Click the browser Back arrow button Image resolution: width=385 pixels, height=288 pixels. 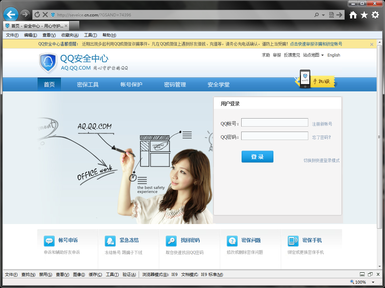pyautogui.click(x=11, y=14)
